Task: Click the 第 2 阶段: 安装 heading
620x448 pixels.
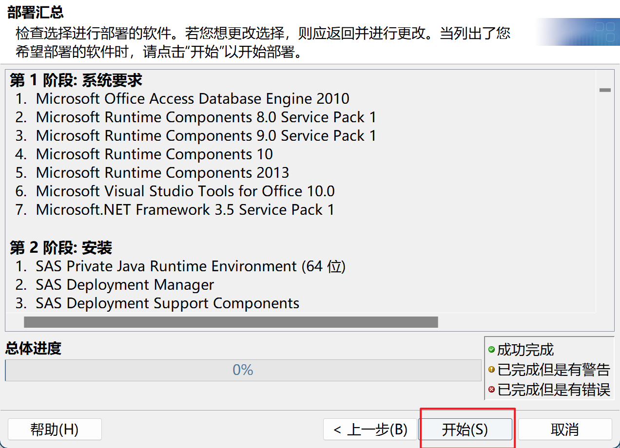Action: (61, 248)
